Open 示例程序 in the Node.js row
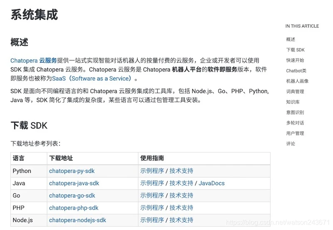 (x=152, y=220)
